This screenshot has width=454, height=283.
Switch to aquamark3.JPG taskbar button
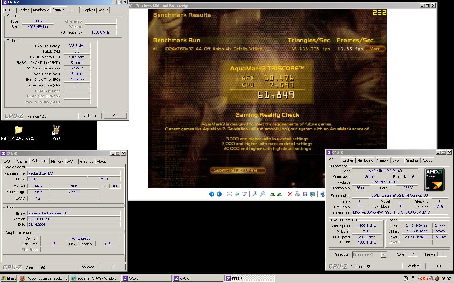point(95,278)
